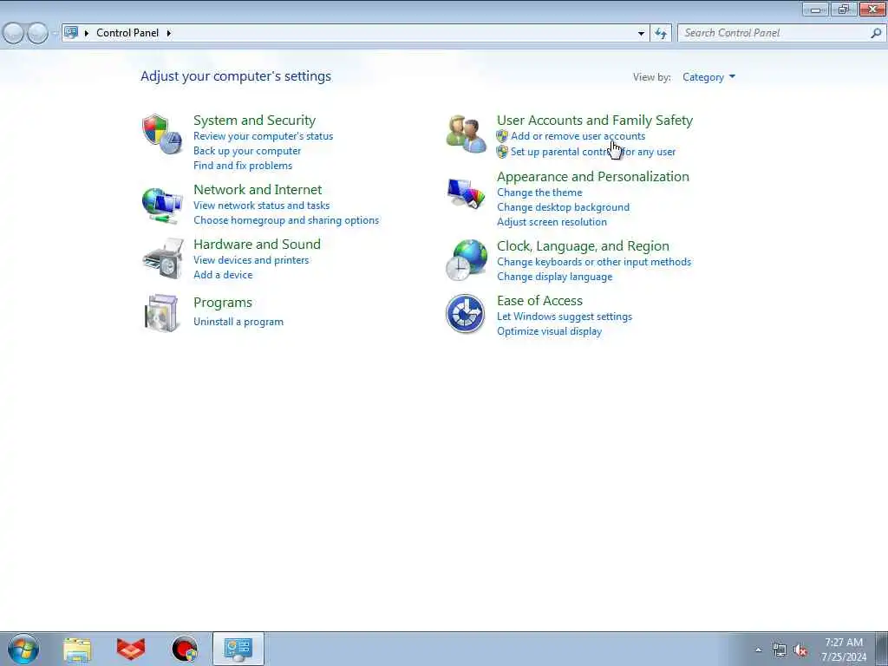Open User Accounts people icon
Screen dimensions: 888x666
466,134
